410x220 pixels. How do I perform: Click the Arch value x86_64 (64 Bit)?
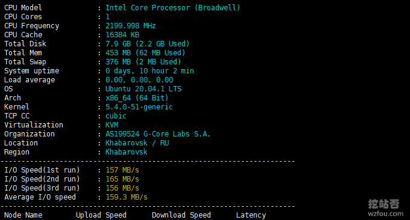[x=137, y=98]
